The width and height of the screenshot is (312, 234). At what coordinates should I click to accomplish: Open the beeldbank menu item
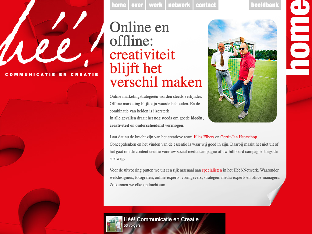coord(265,5)
